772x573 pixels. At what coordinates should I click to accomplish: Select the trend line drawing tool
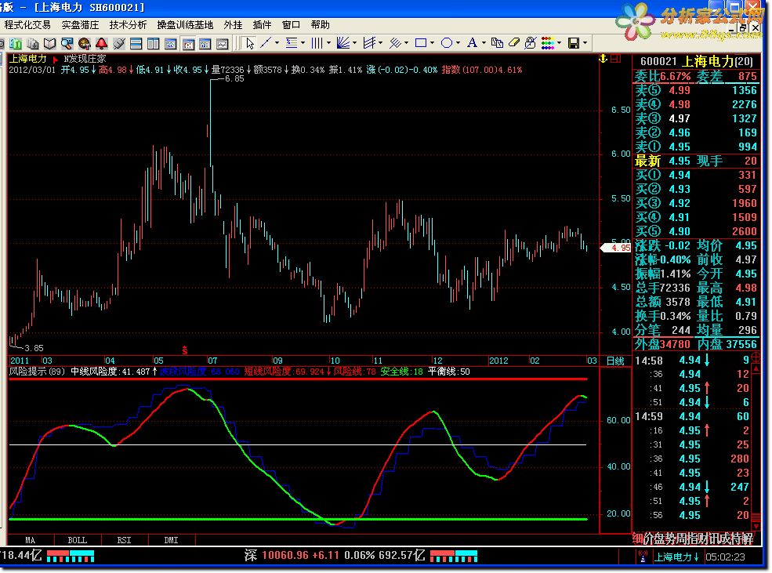tap(266, 43)
